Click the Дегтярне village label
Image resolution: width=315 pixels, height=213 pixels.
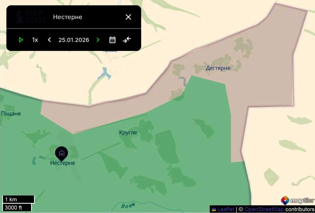[218, 68]
